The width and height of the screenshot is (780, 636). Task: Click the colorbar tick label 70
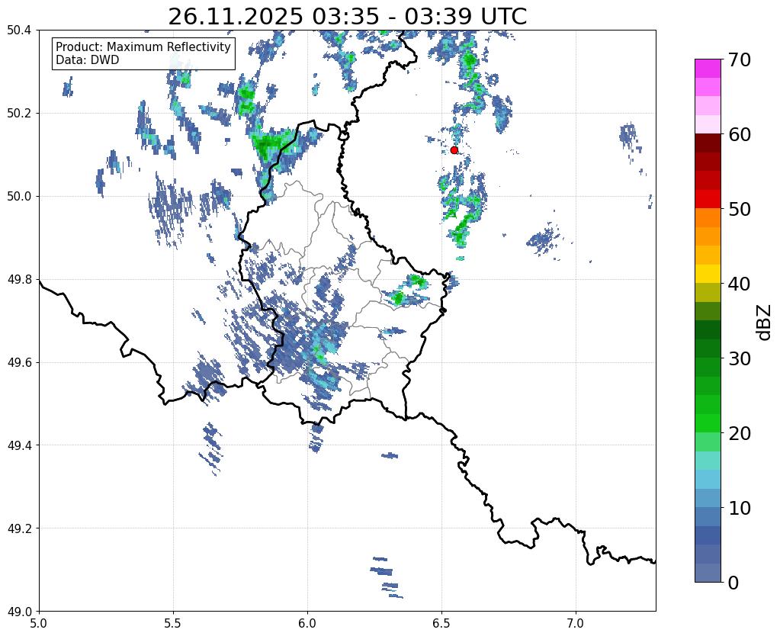[x=739, y=59]
